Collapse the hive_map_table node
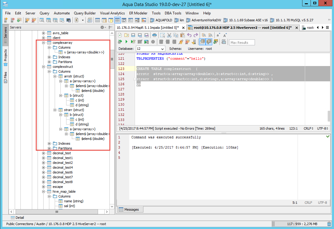This screenshot has width=334, height=229. (x=44, y=191)
